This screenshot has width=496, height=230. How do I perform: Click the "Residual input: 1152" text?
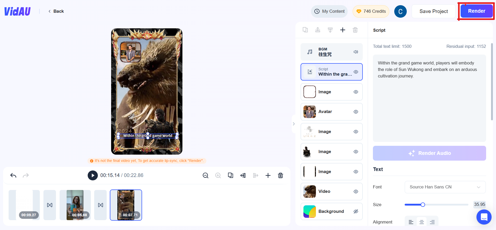point(466,47)
